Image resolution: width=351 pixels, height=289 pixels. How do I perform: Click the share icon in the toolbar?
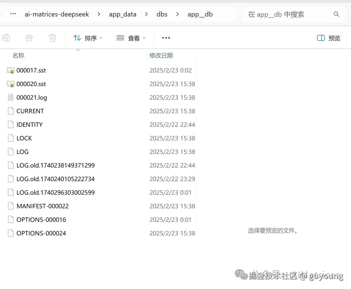pos(29,38)
